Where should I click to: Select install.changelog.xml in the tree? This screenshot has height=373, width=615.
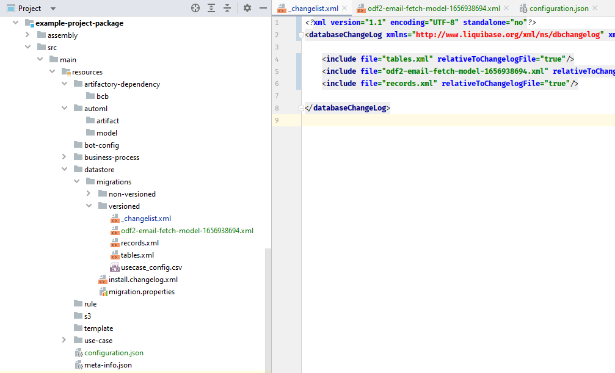pos(143,279)
